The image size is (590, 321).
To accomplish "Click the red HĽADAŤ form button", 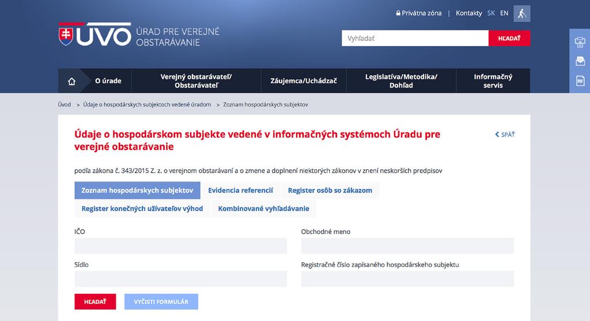I will (95, 302).
